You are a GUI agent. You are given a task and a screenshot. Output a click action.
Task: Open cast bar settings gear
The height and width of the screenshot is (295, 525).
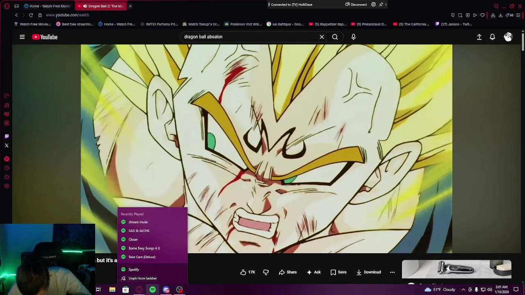click(x=373, y=5)
